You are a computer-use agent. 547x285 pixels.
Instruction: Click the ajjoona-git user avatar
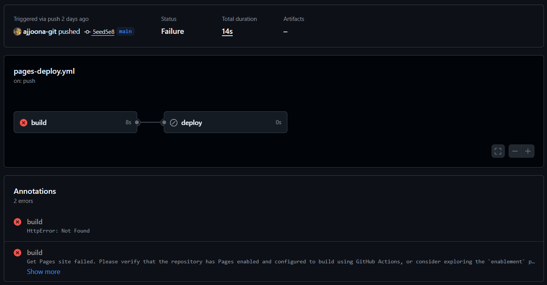tap(17, 32)
